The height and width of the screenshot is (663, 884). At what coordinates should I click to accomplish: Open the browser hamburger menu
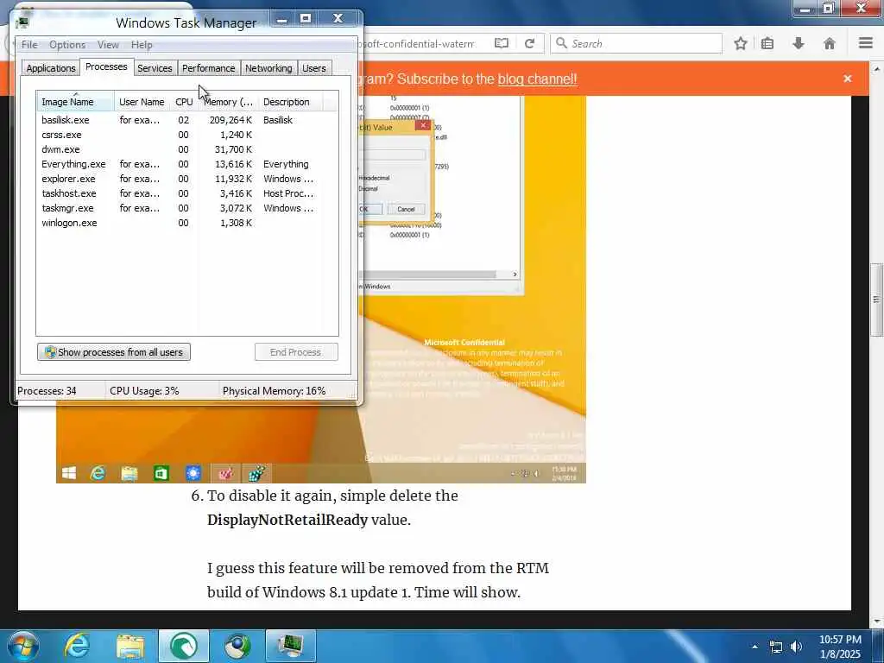point(866,43)
